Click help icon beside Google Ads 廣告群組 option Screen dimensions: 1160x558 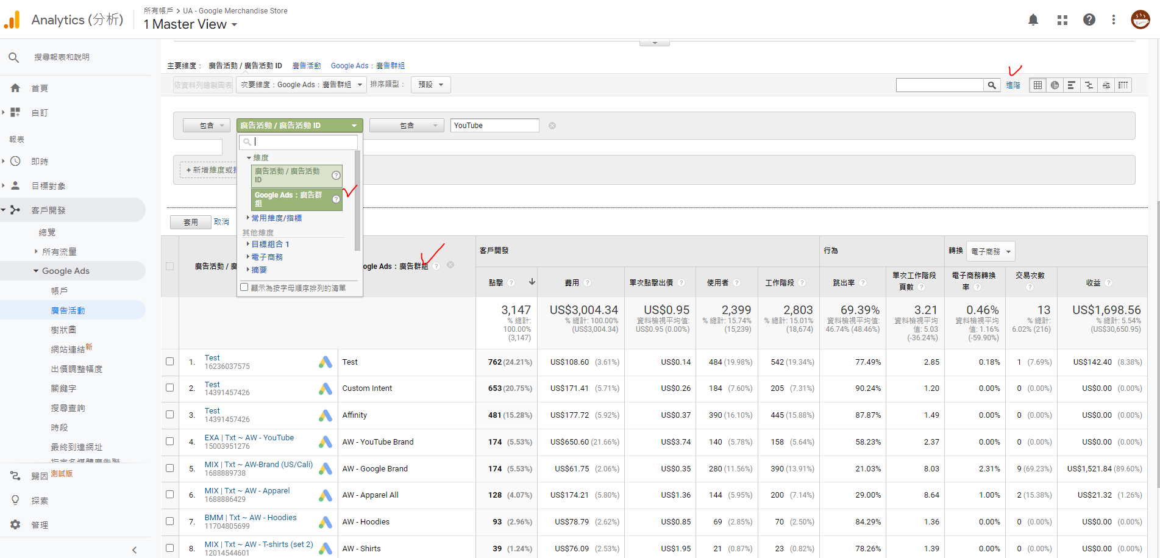336,199
